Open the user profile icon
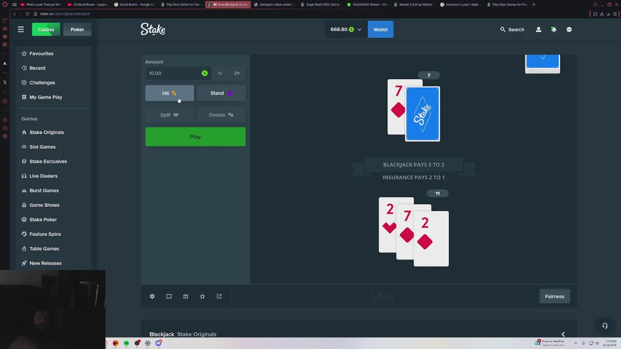The width and height of the screenshot is (621, 349). pyautogui.click(x=539, y=30)
